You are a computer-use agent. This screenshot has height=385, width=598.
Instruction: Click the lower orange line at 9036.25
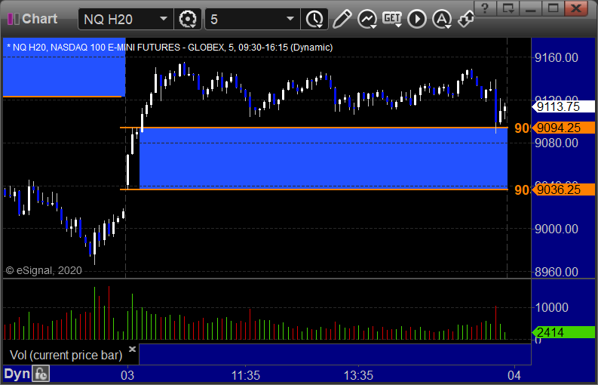(x=314, y=189)
